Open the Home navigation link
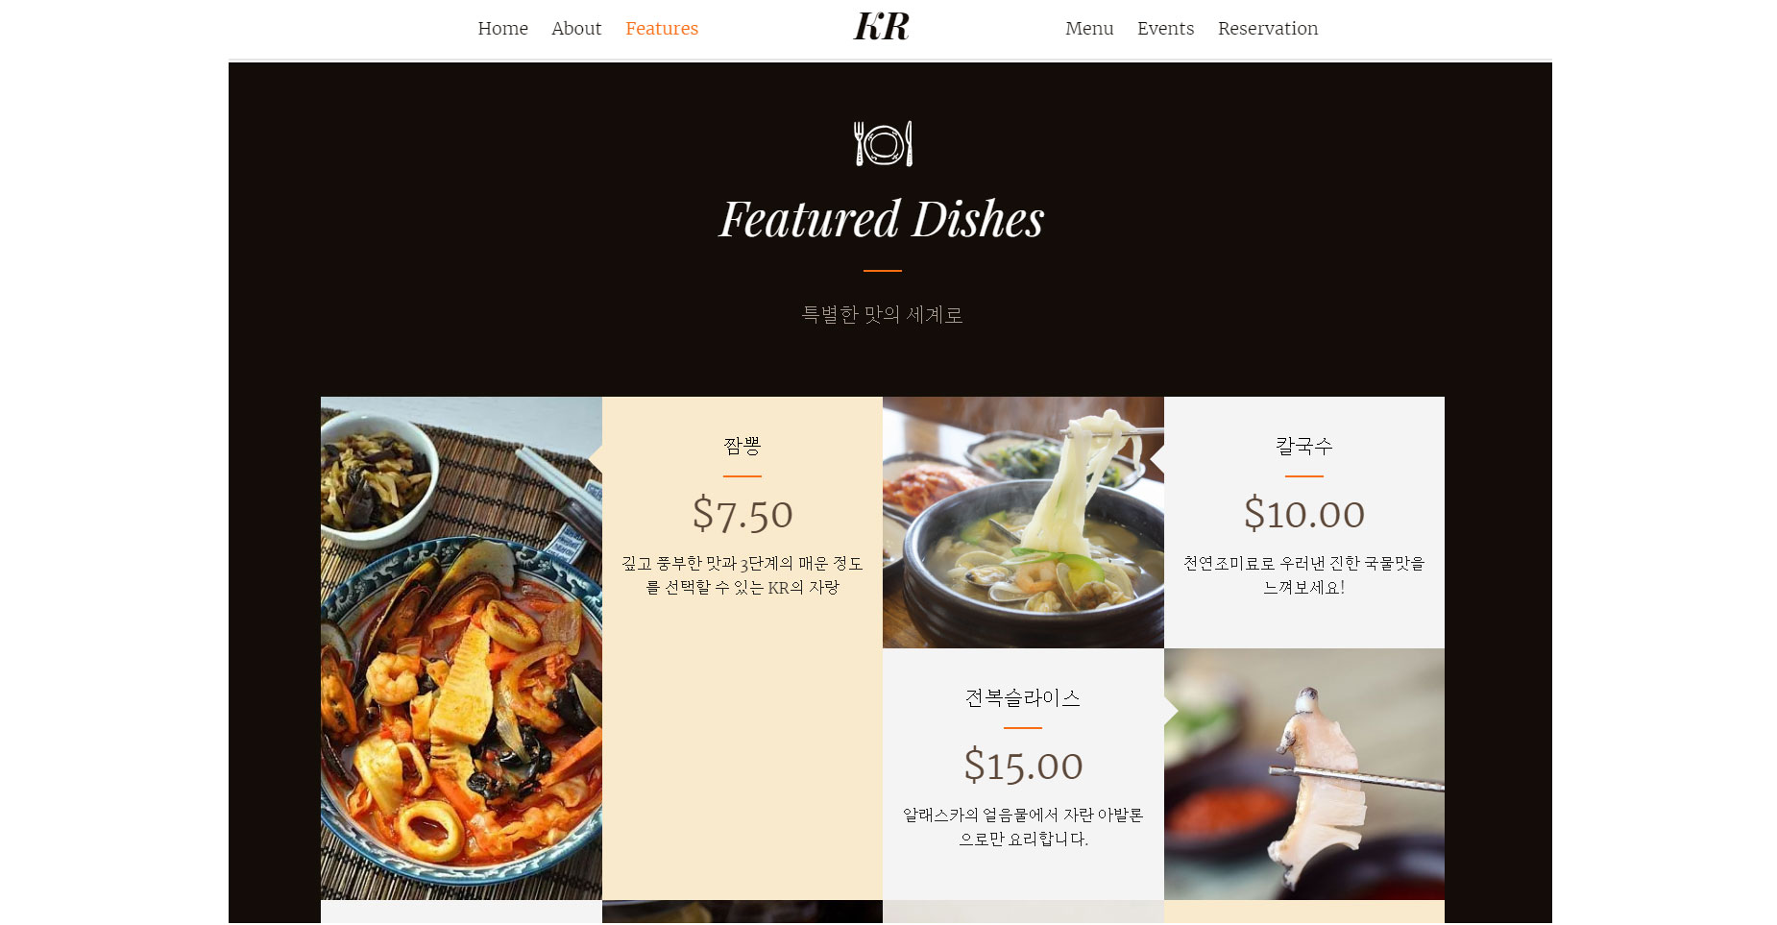The width and height of the screenshot is (1777, 925). point(502,29)
